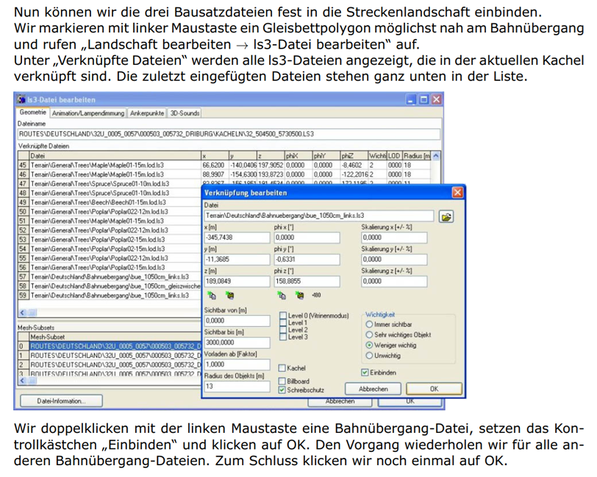Toggle the Einbinden checkbox
The height and width of the screenshot is (477, 597).
coord(366,372)
